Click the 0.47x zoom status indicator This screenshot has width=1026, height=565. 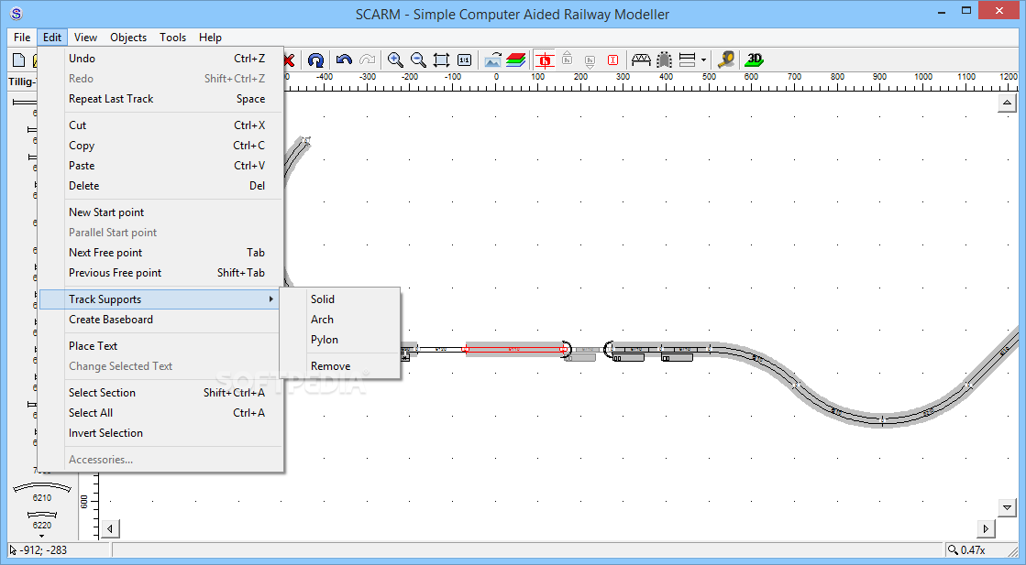pyautogui.click(x=966, y=550)
